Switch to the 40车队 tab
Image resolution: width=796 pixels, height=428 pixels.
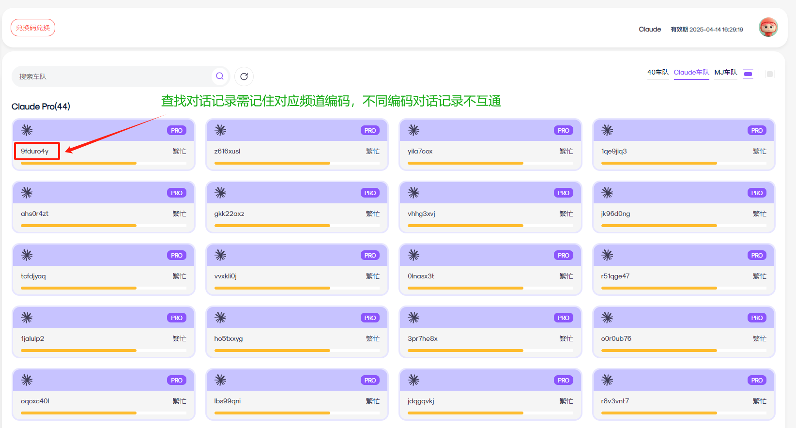coord(658,72)
